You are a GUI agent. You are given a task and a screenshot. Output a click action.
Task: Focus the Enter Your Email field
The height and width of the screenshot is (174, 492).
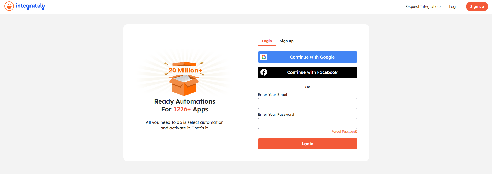click(308, 104)
